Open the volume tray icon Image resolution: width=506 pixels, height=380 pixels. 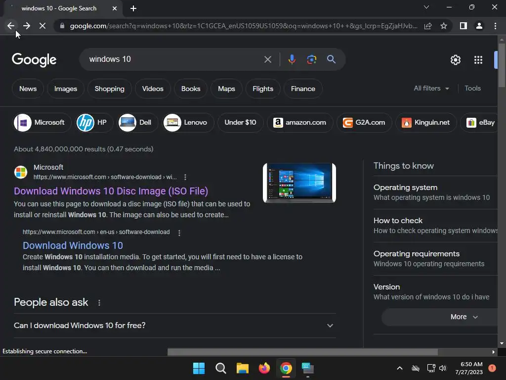(443, 368)
